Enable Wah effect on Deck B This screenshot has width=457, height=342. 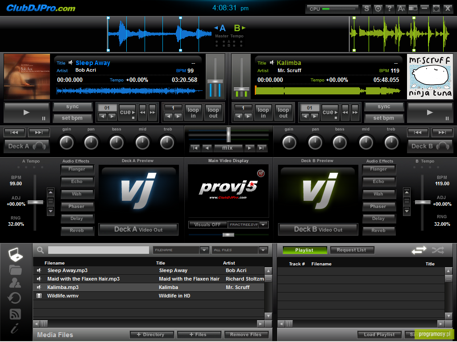pyautogui.click(x=378, y=194)
